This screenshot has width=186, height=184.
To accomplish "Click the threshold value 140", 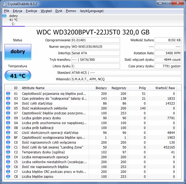I will coord(143,108).
